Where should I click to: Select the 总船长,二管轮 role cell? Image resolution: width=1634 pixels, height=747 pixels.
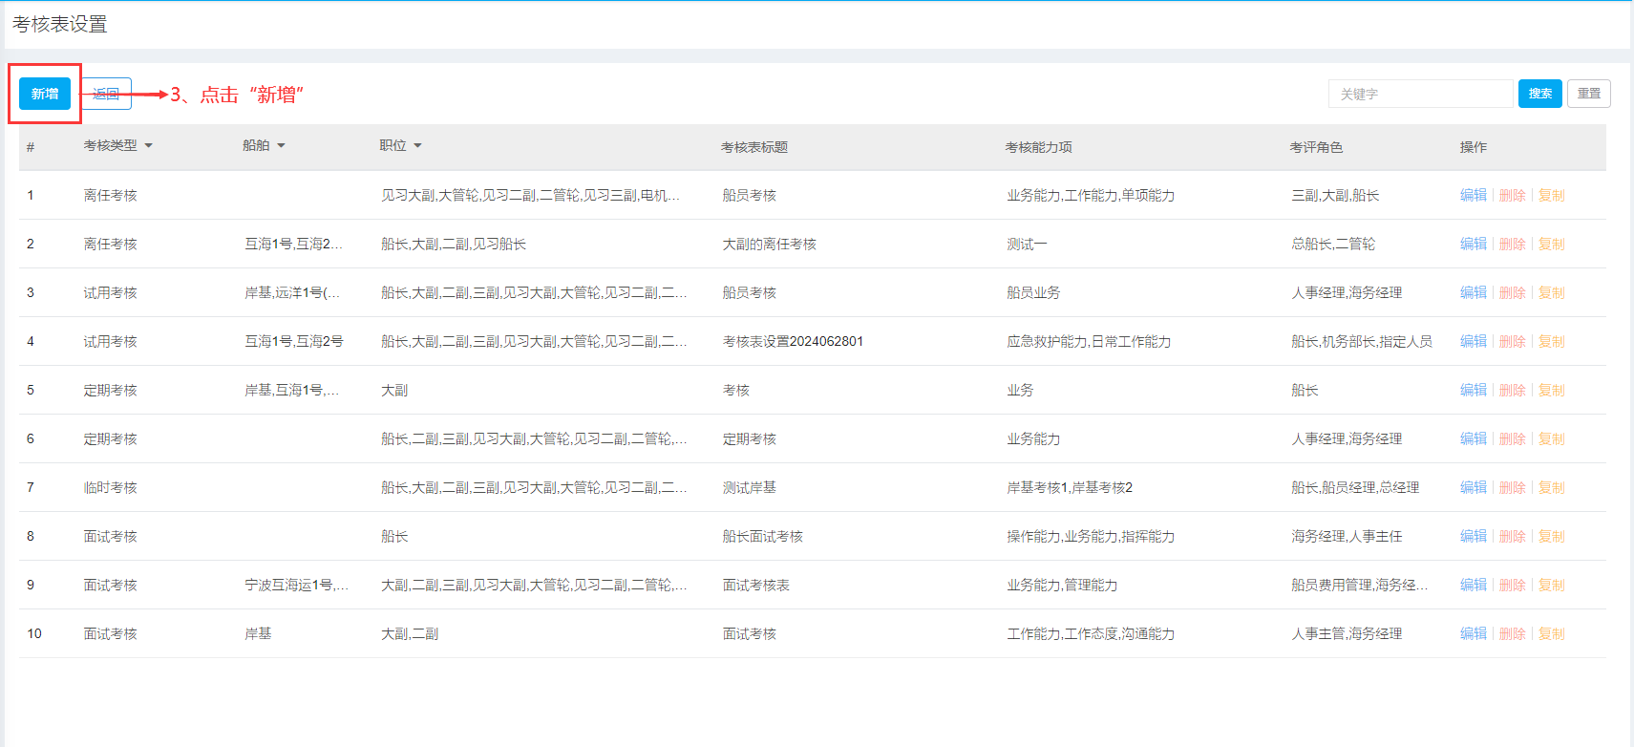point(1333,245)
